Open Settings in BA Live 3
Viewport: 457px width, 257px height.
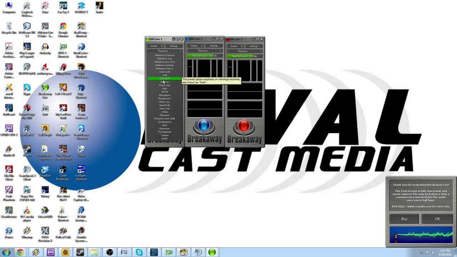(254, 46)
